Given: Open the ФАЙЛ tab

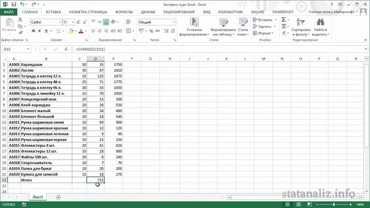Looking at the screenshot, I should pos(9,12).
